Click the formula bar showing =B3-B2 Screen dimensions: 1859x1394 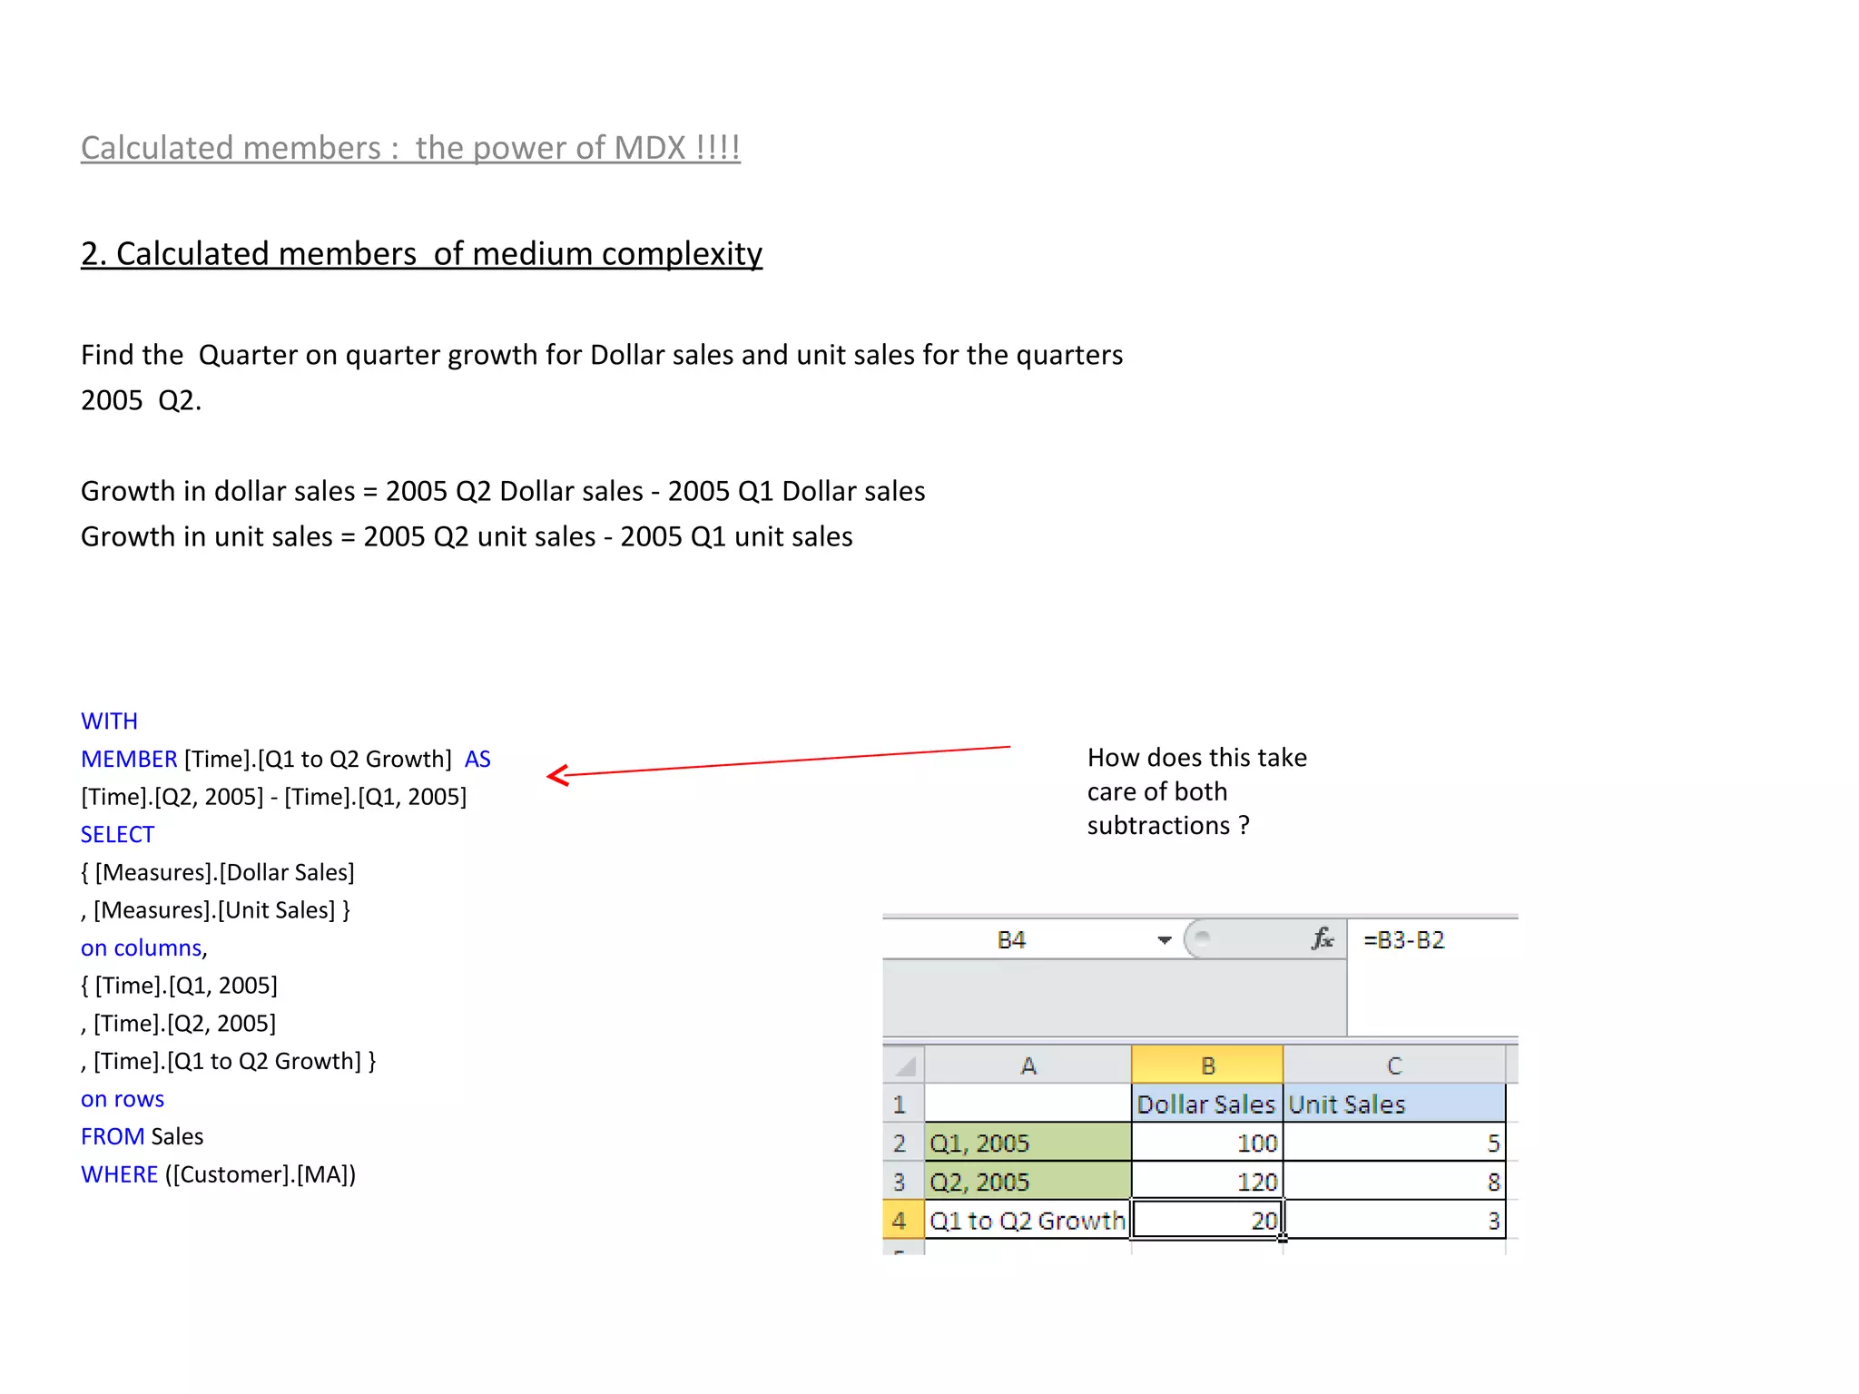tap(1431, 940)
